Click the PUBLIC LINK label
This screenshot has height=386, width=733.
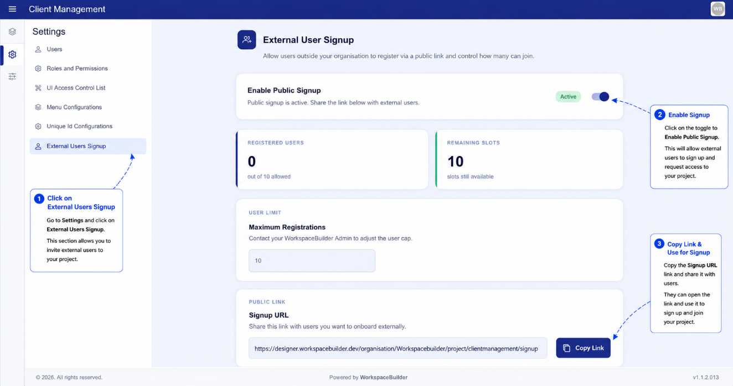pos(267,302)
